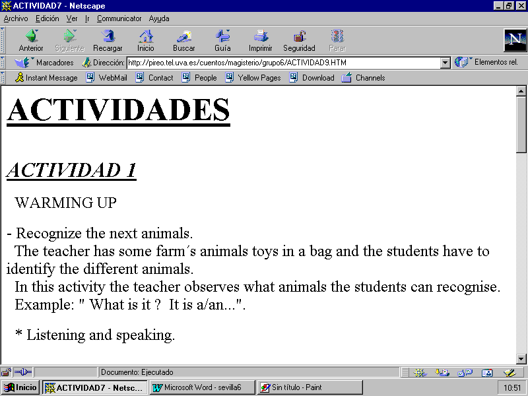Open the Yellow Pages shortcut
Screen dimensions: 528x396
coord(253,78)
